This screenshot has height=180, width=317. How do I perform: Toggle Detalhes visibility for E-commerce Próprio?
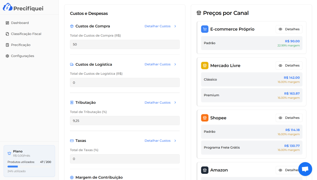coord(289,29)
